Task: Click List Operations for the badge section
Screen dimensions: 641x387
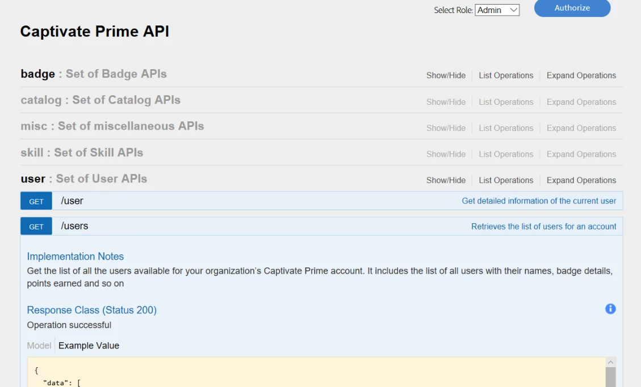Action: click(x=506, y=75)
